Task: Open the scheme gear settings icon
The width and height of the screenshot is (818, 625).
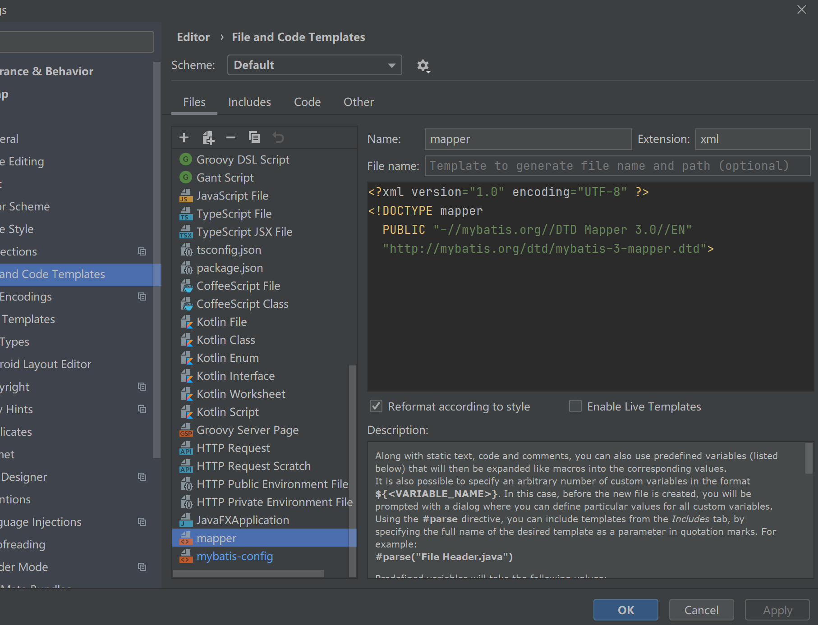Action: pyautogui.click(x=423, y=66)
